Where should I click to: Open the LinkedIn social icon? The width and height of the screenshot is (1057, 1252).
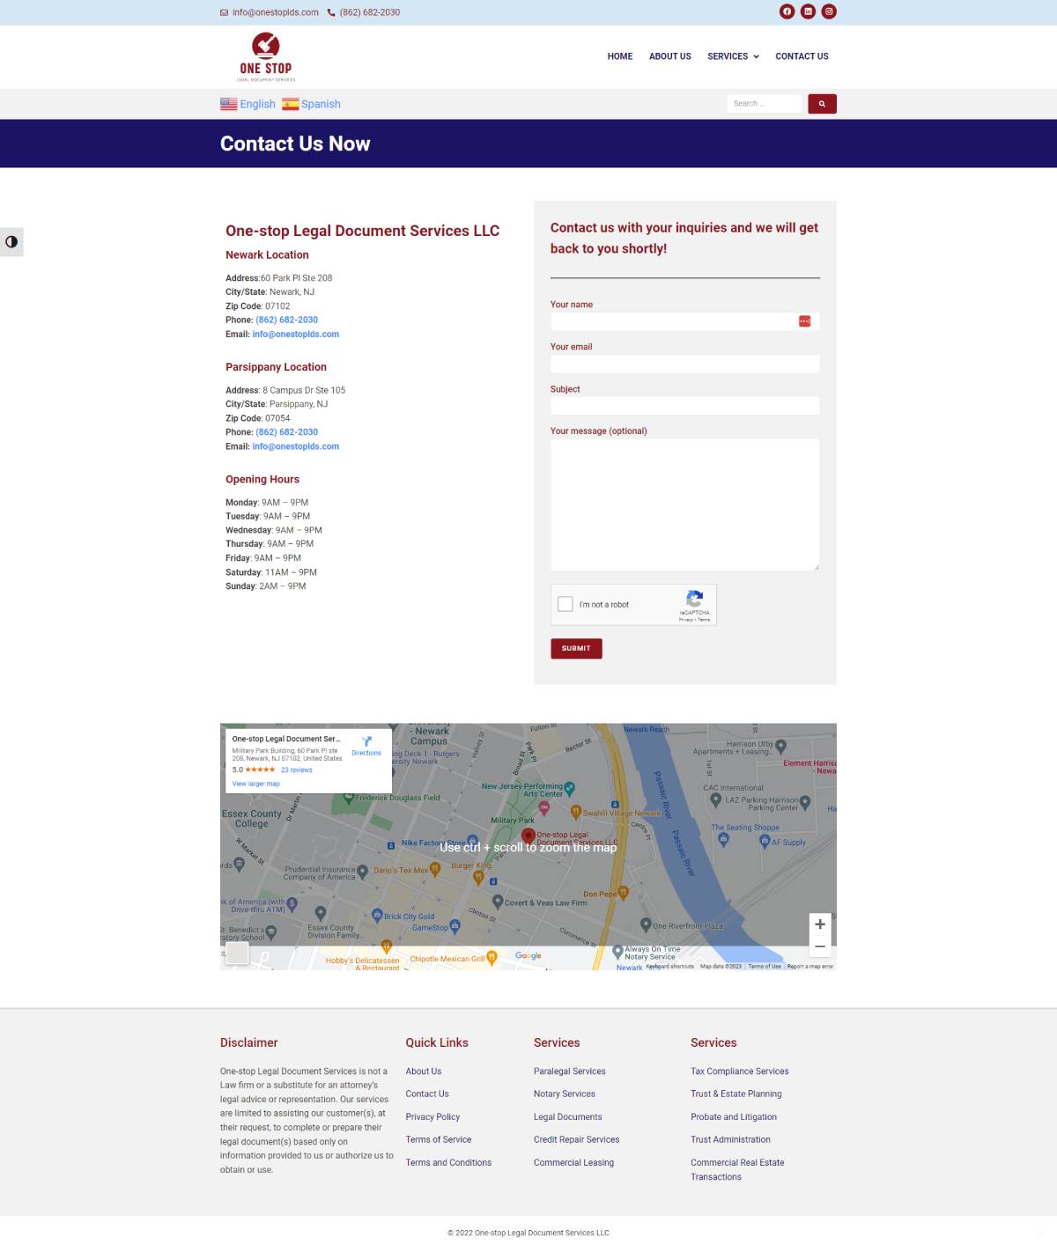click(x=808, y=11)
